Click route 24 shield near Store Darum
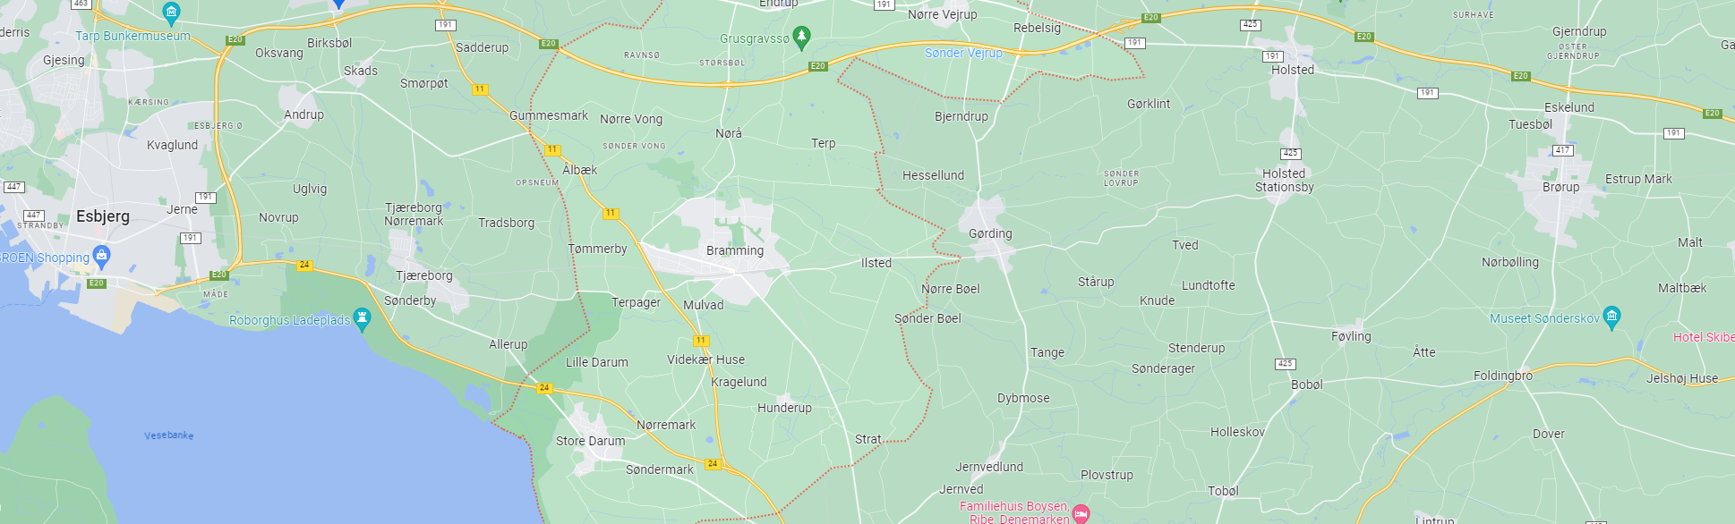 (x=544, y=388)
